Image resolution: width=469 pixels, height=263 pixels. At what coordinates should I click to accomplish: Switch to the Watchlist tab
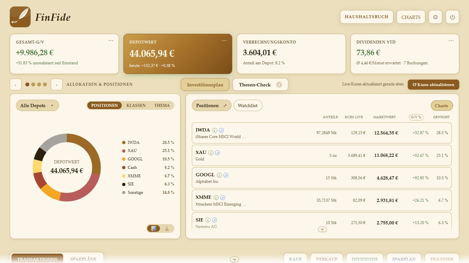pyautogui.click(x=248, y=106)
